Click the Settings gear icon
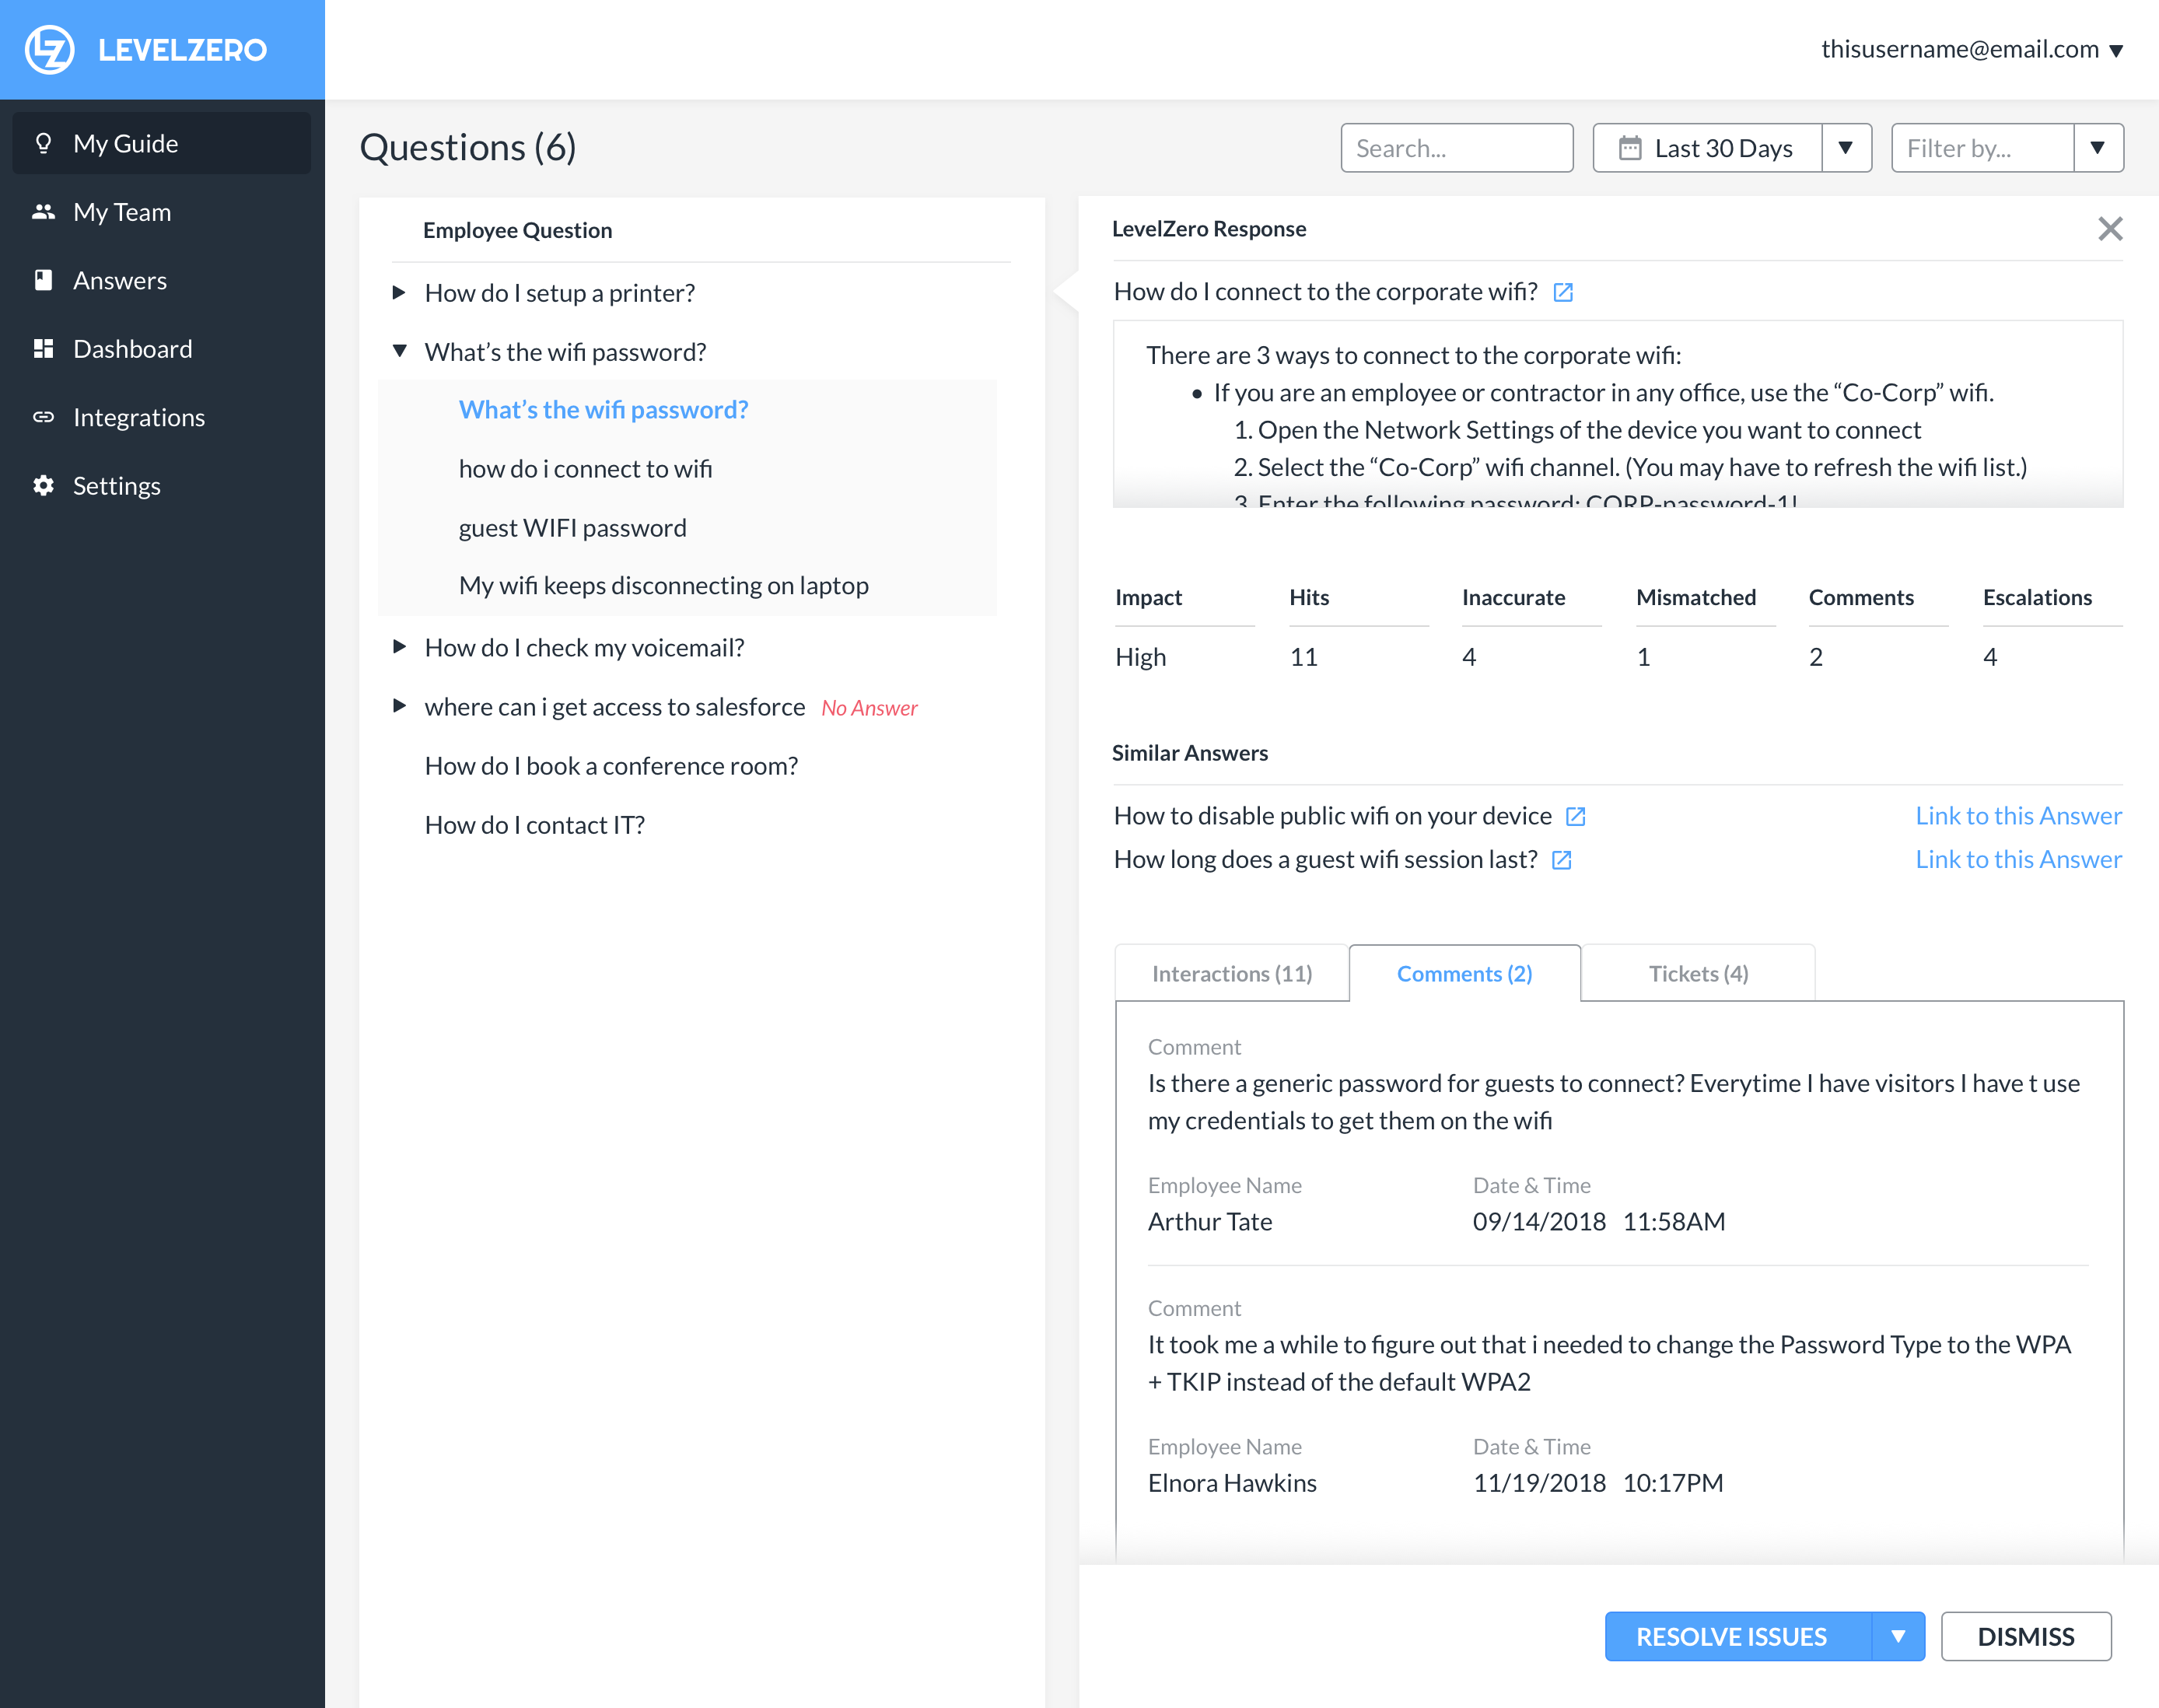This screenshot has width=2159, height=1708. [43, 485]
